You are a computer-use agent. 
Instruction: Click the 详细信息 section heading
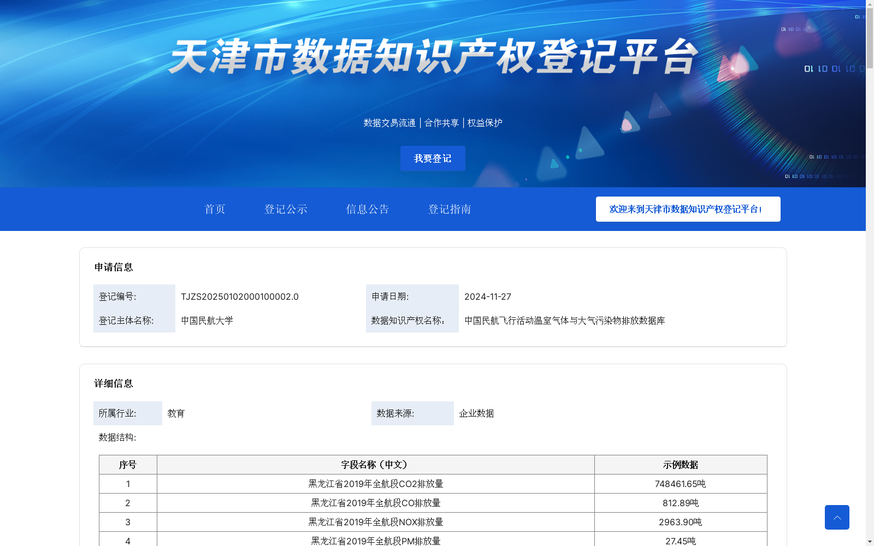coord(114,383)
